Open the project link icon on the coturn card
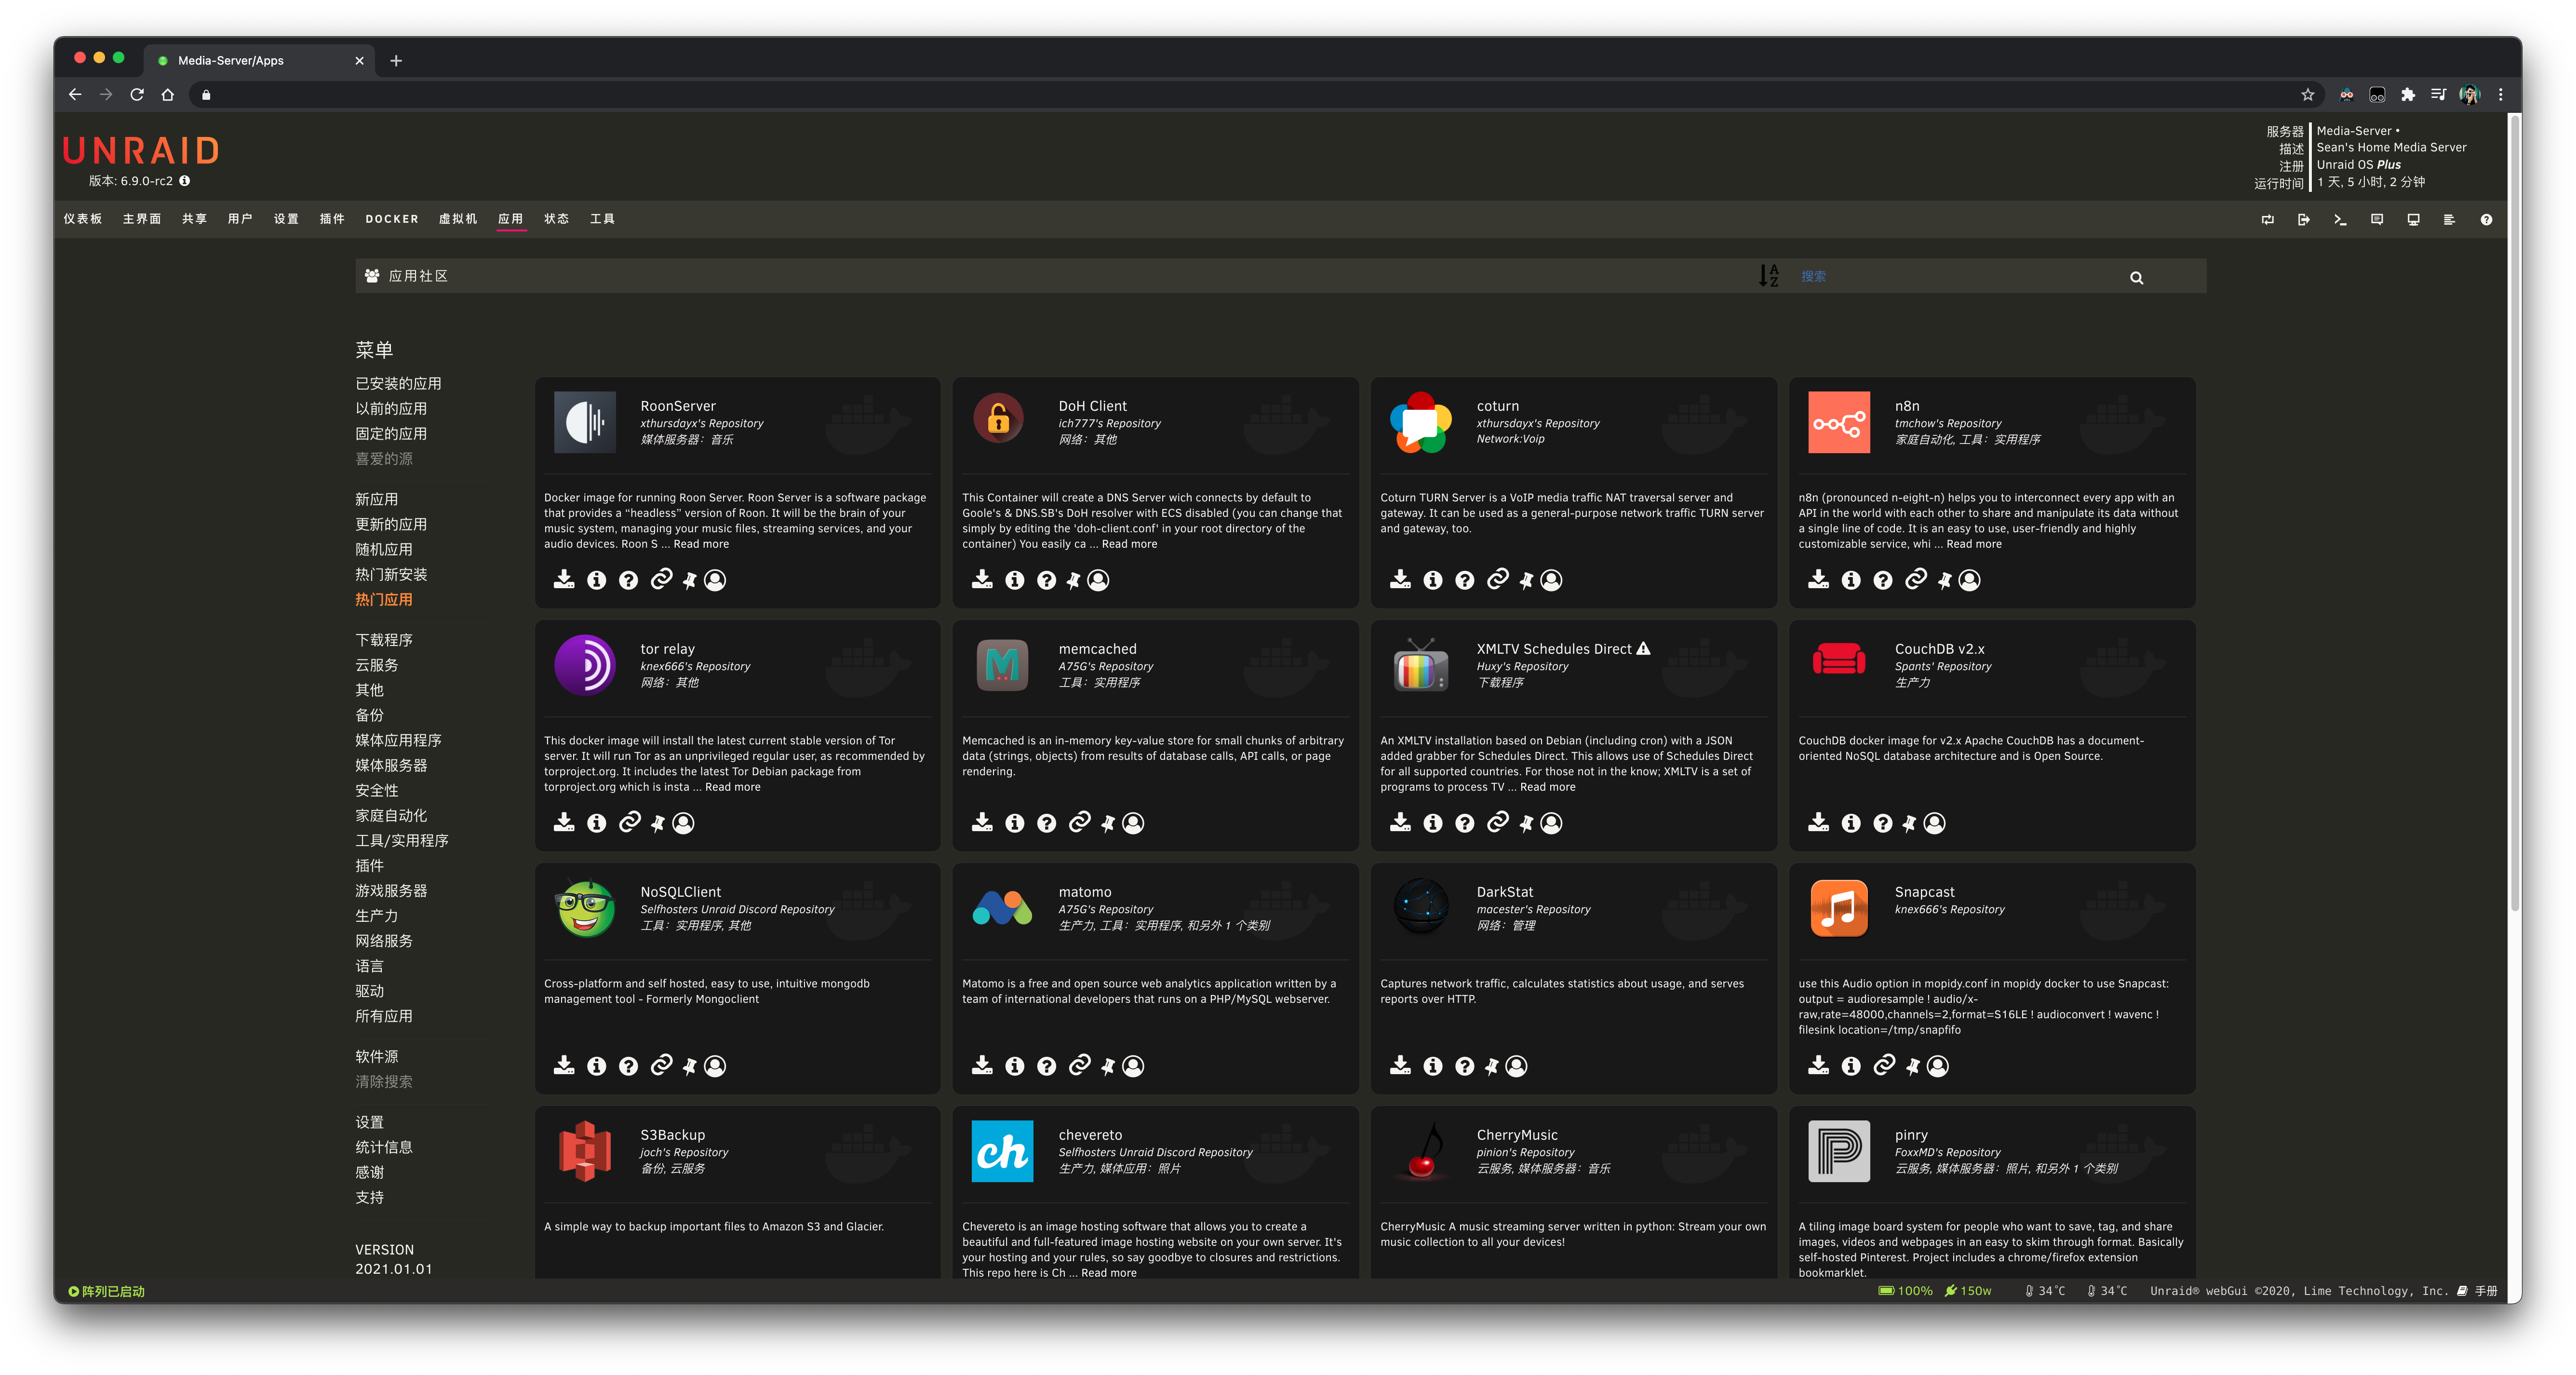This screenshot has height=1375, width=2576. click(1497, 579)
